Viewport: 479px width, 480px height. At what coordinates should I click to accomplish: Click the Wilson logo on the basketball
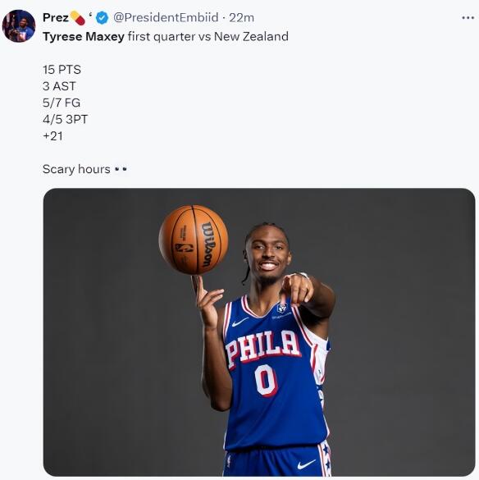[208, 244]
